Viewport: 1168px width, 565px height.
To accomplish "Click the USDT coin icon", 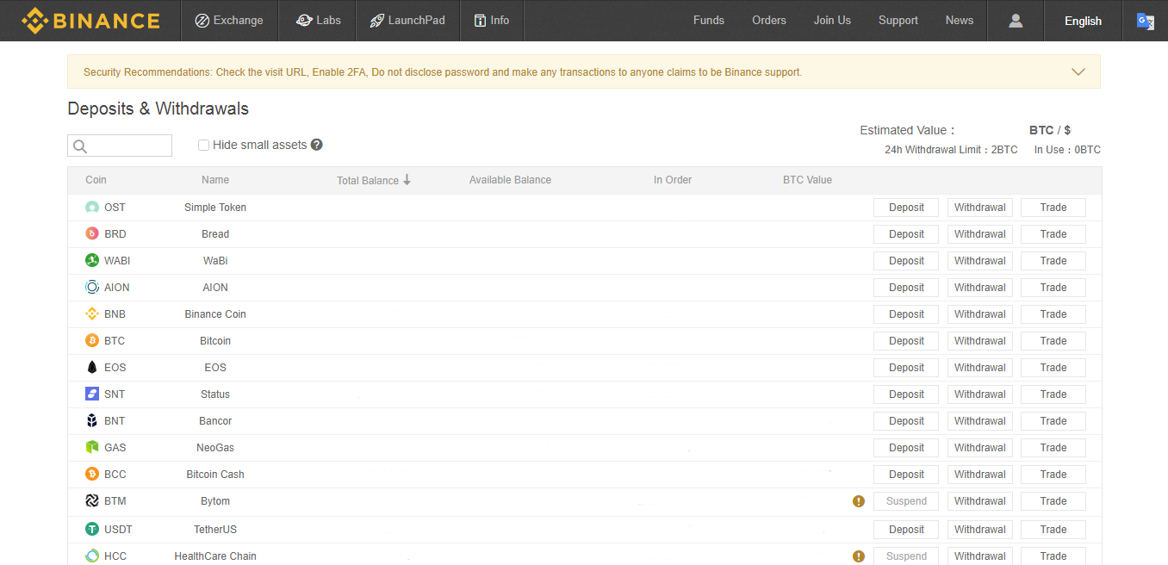I will [x=92, y=530].
